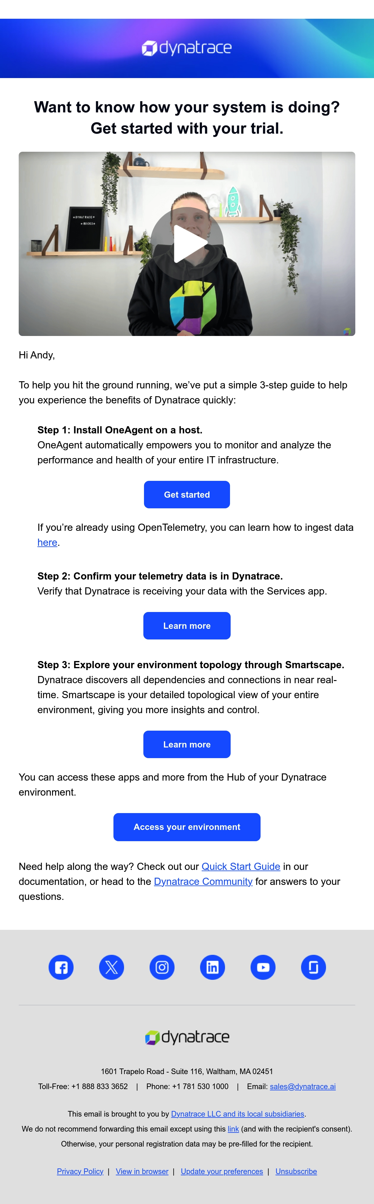
Task: Click the Dynatrace community social icon
Action: click(313, 967)
